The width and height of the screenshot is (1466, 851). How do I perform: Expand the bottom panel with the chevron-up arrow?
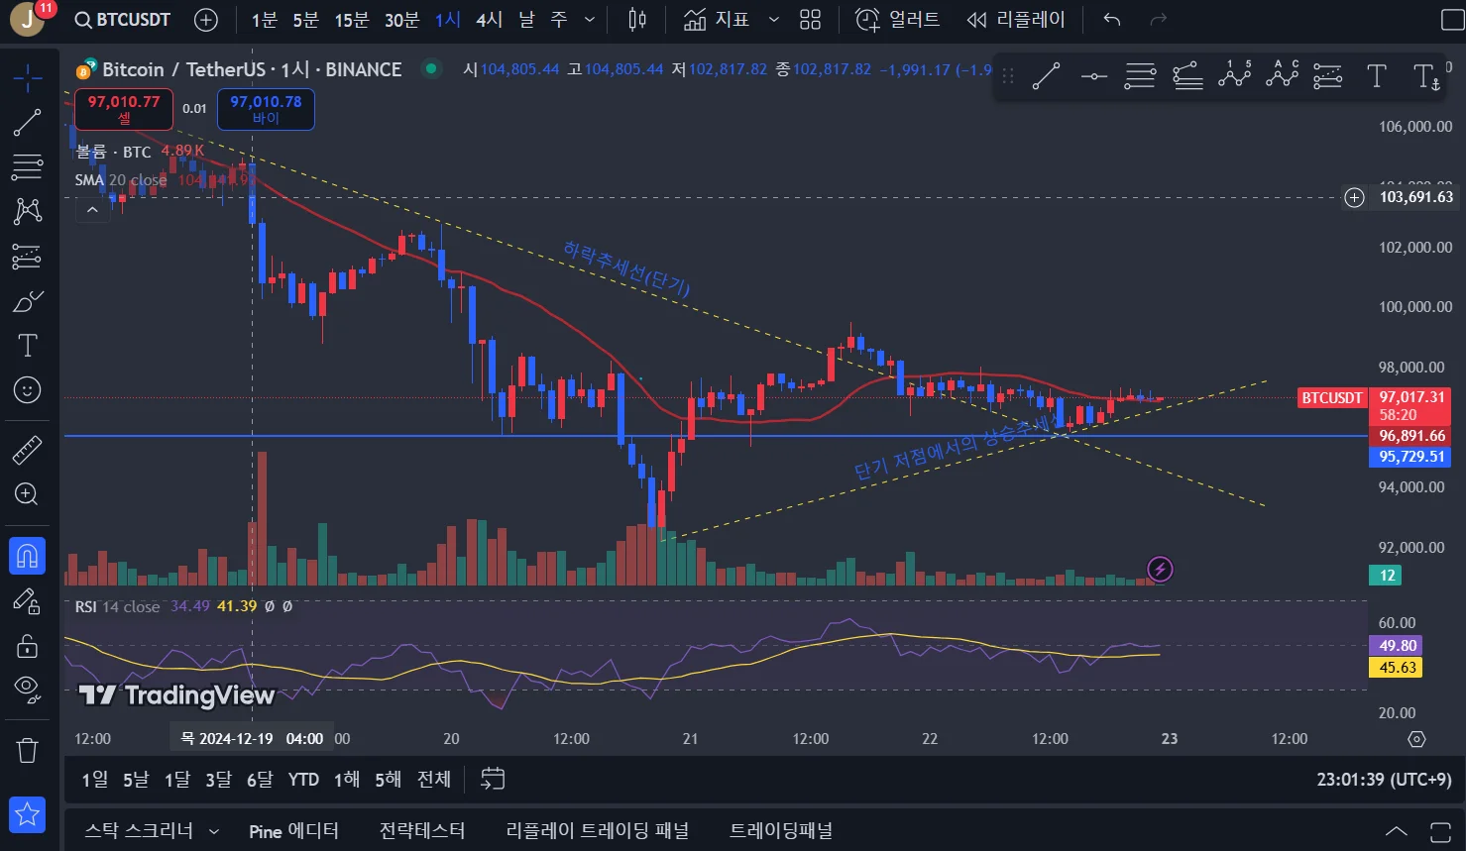click(x=1396, y=831)
